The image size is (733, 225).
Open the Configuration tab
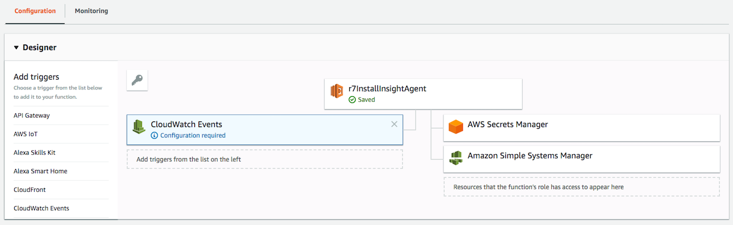(35, 11)
